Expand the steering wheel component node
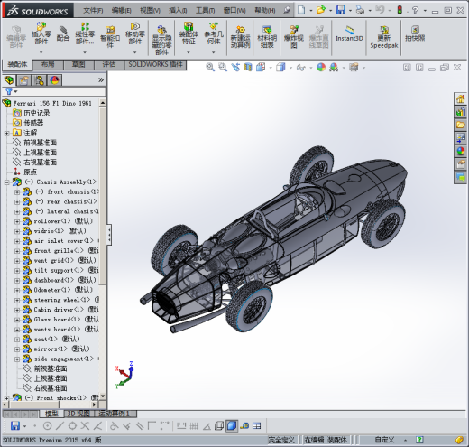The image size is (469, 447). pyautogui.click(x=17, y=300)
